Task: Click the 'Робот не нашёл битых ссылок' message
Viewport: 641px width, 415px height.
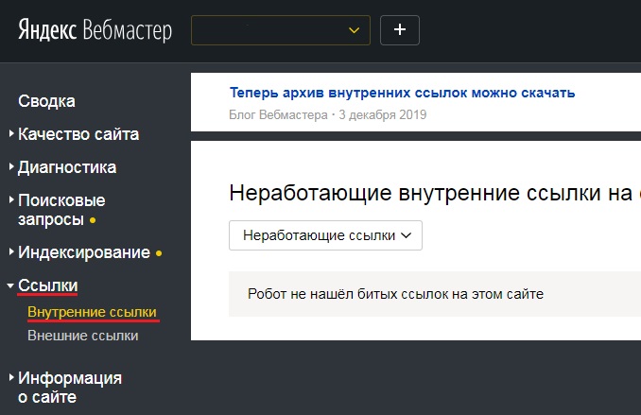Action: click(x=395, y=294)
